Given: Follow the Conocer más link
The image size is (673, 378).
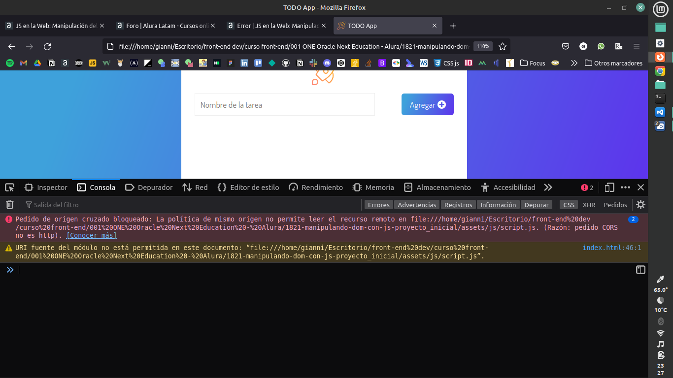Looking at the screenshot, I should coord(92,235).
